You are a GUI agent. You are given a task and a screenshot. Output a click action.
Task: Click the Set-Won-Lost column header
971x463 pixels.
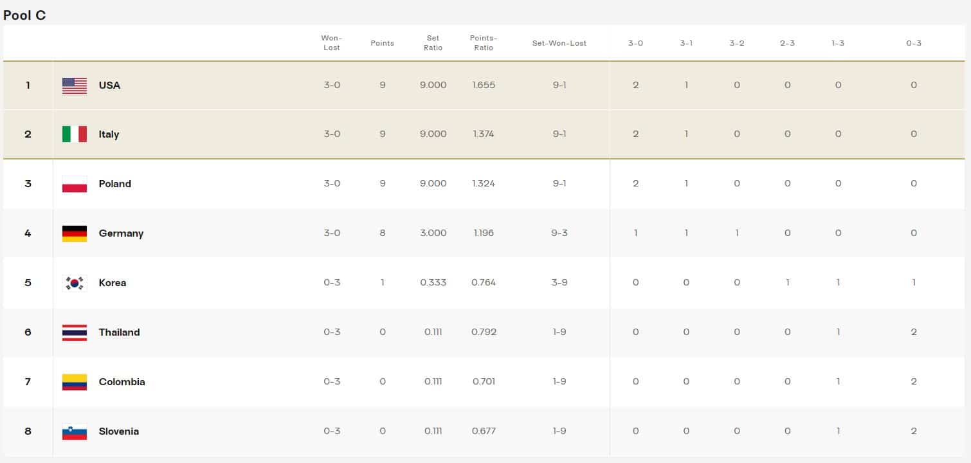point(559,43)
